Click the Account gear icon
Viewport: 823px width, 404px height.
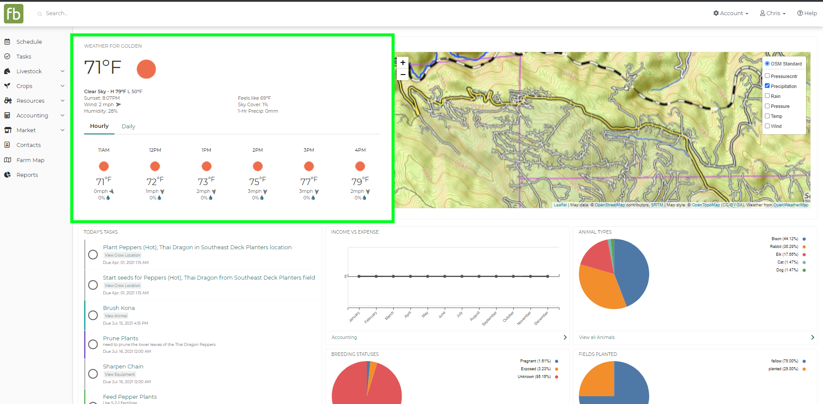pyautogui.click(x=716, y=13)
